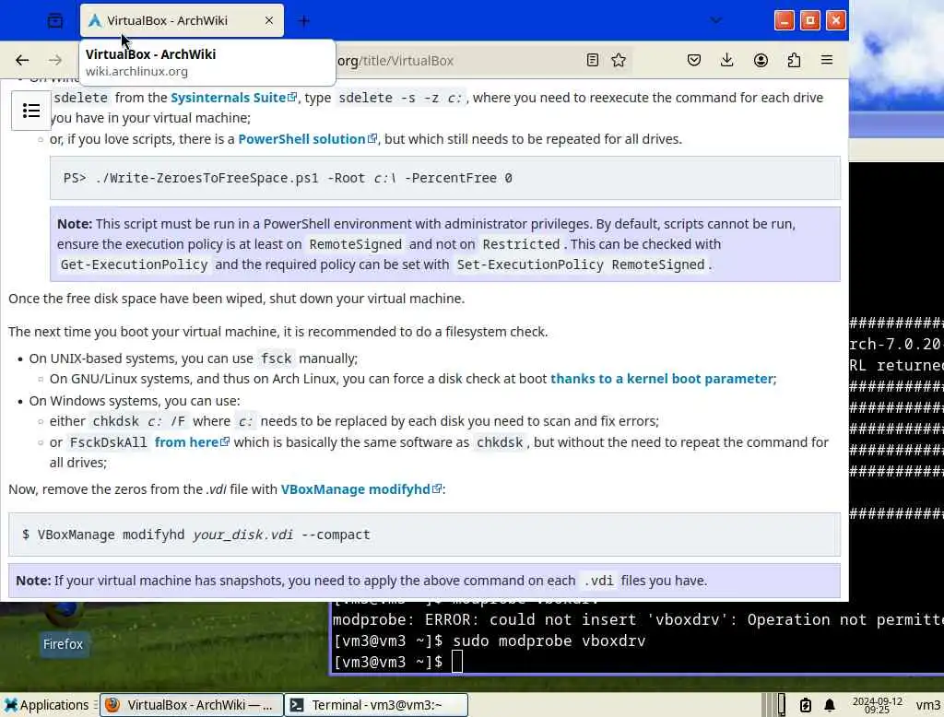Open the PowerShell solution link
This screenshot has height=717, width=944.
(308, 139)
